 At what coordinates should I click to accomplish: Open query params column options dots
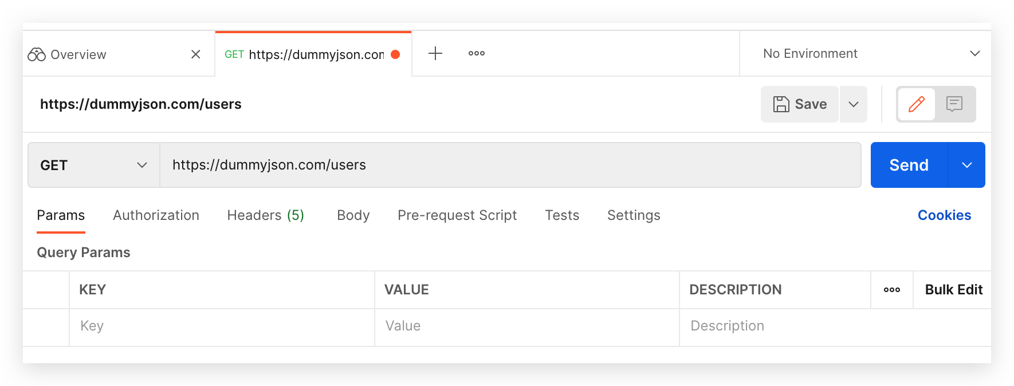coord(891,290)
